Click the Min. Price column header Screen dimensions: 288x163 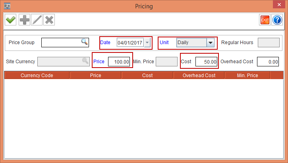(x=247, y=75)
